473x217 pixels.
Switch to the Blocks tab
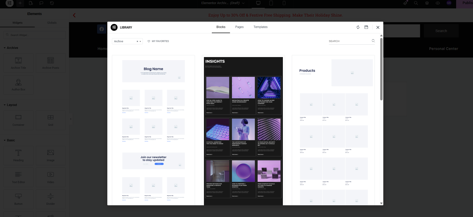221,27
